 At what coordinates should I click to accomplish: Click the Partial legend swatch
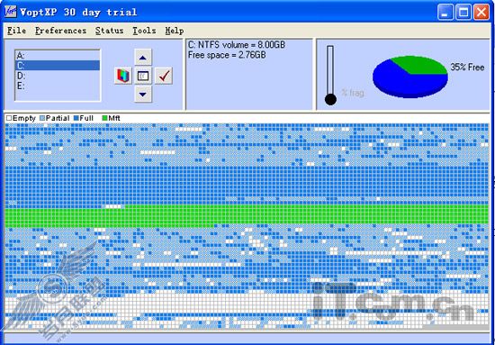coord(42,119)
